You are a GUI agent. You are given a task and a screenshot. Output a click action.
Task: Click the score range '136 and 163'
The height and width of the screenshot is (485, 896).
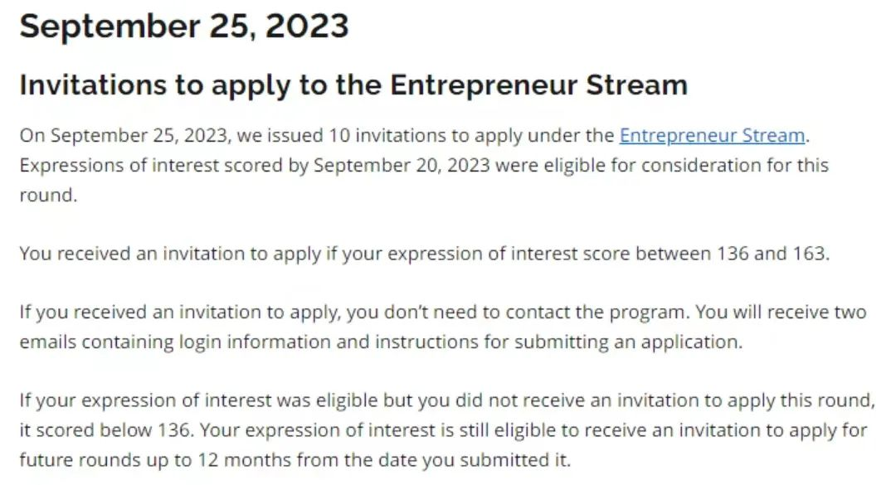pyautogui.click(x=772, y=253)
